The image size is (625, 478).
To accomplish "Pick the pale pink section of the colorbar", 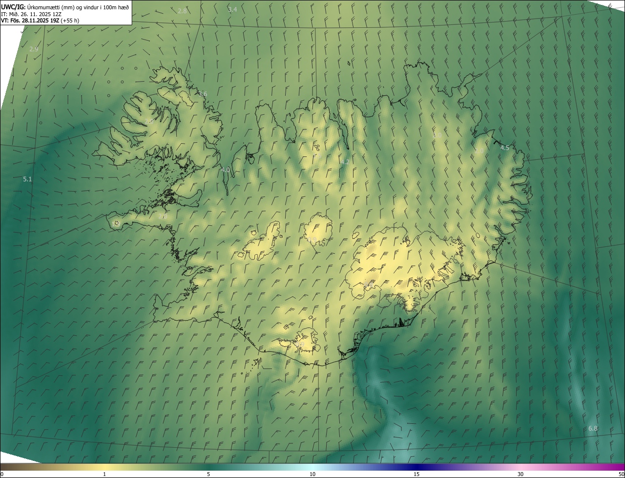I will (x=521, y=467).
